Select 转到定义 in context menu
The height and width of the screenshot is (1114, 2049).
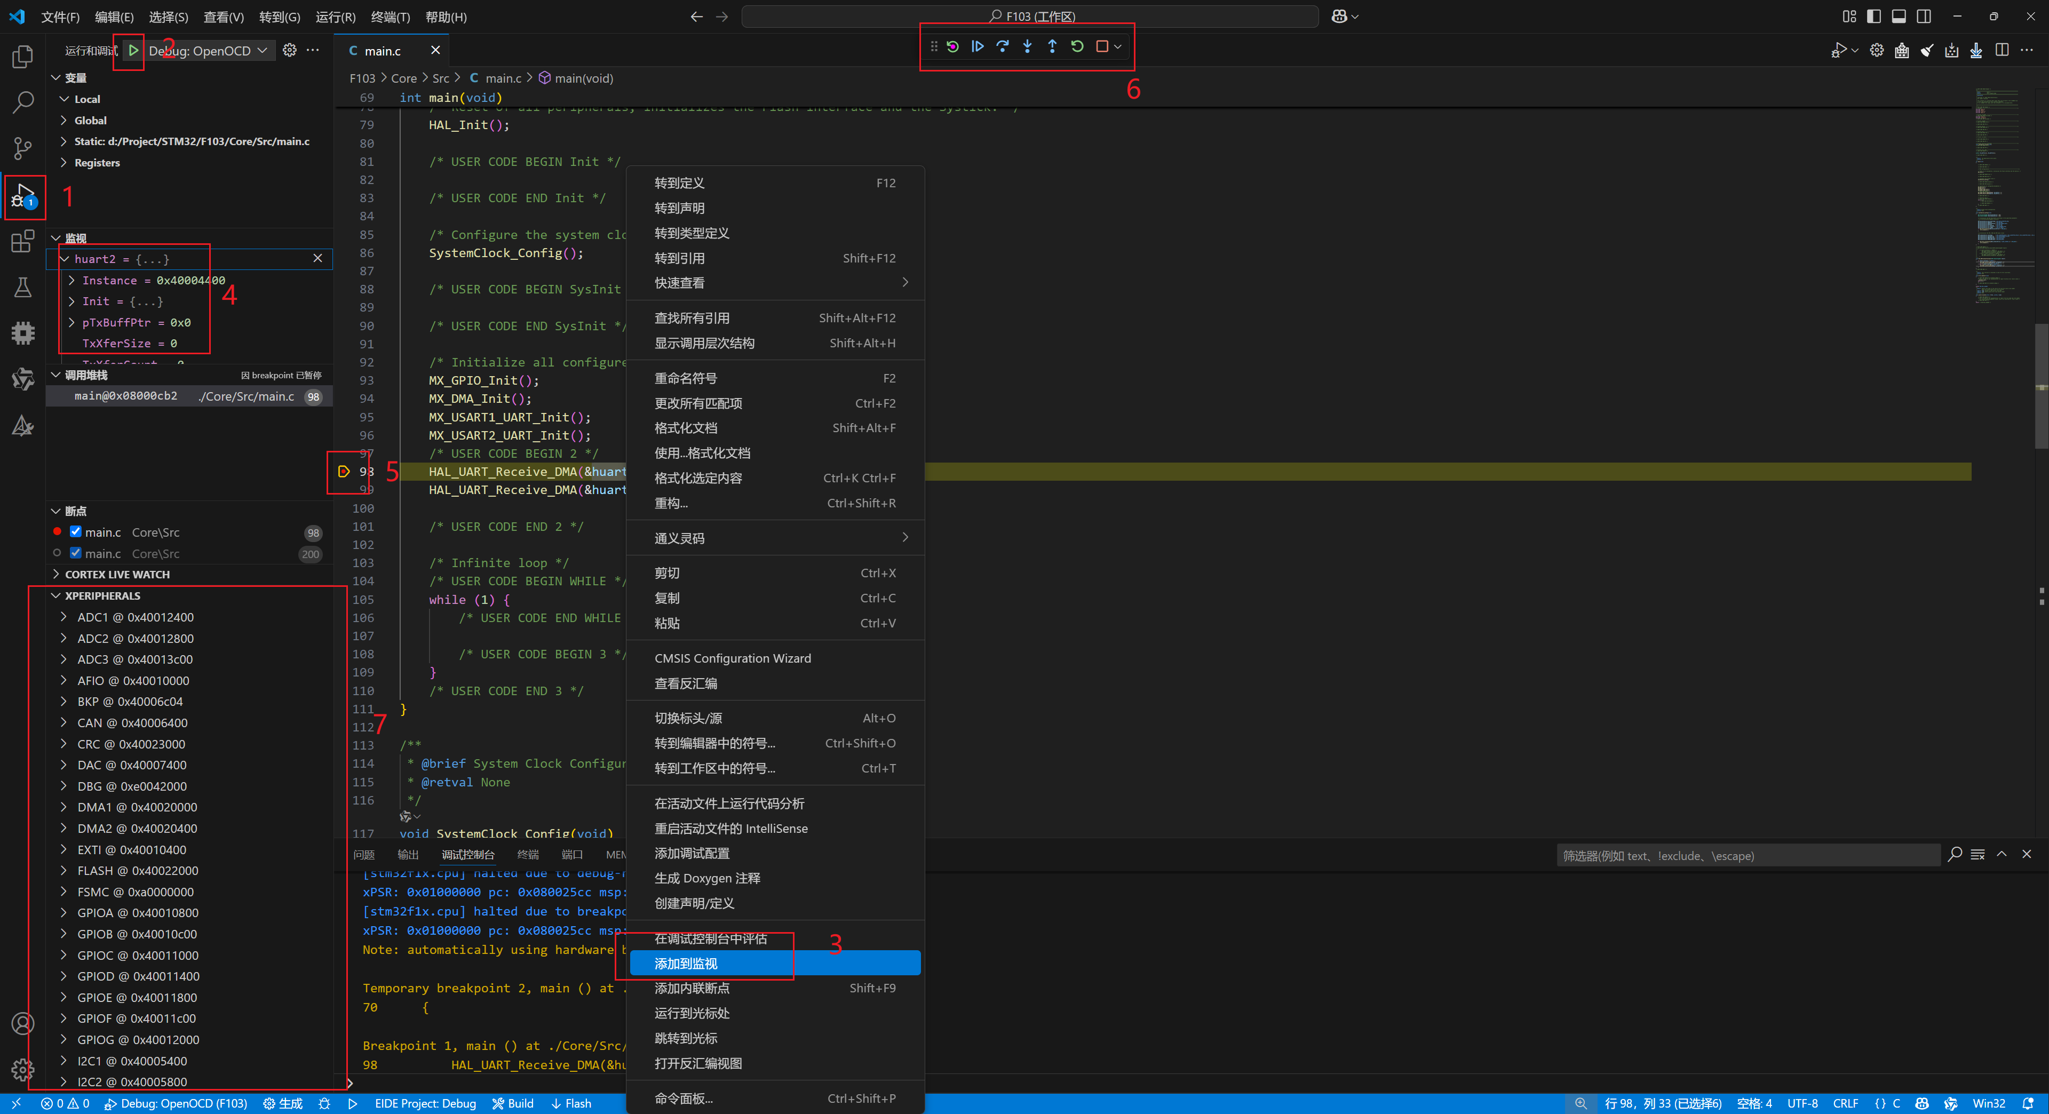click(x=775, y=183)
